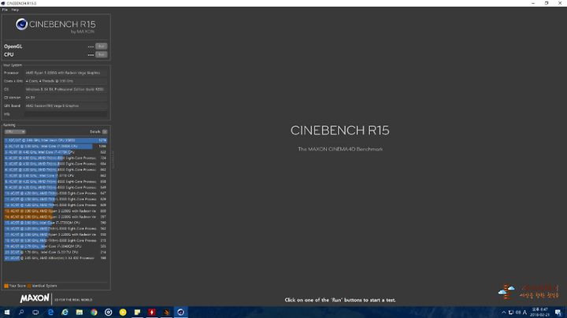Select the Cores x GHz field value
This screenshot has width=567, height=318.
click(x=66, y=81)
